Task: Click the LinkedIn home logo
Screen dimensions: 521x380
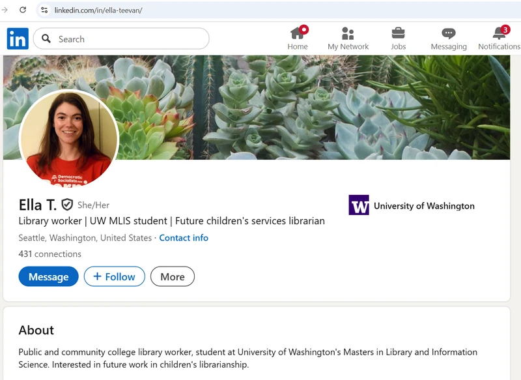Action: pos(18,39)
